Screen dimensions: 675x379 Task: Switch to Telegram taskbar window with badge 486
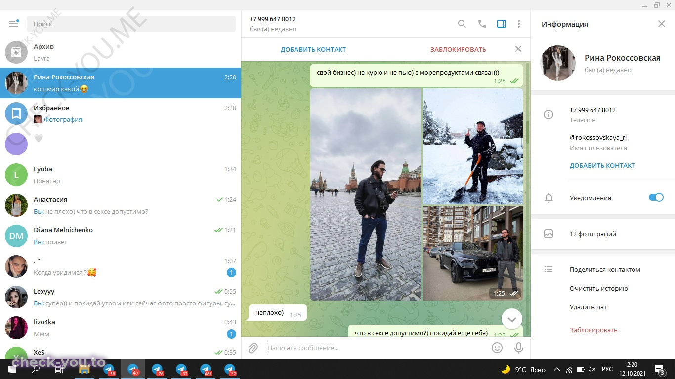(206, 369)
